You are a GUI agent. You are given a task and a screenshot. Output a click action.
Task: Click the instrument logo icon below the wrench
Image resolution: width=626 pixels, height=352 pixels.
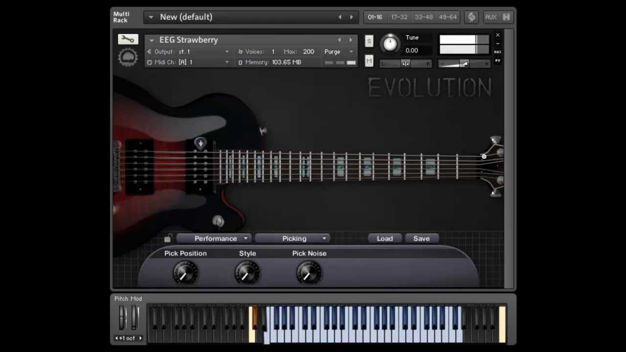(128, 58)
